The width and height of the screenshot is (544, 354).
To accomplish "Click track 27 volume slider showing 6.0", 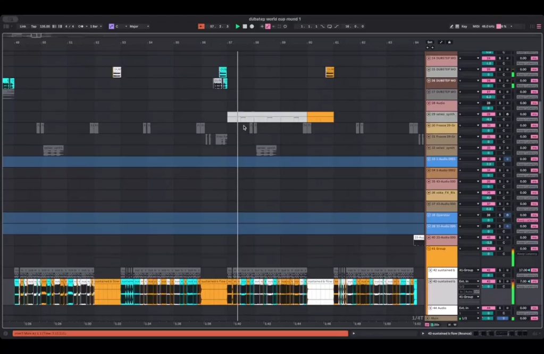I will pos(488,97).
